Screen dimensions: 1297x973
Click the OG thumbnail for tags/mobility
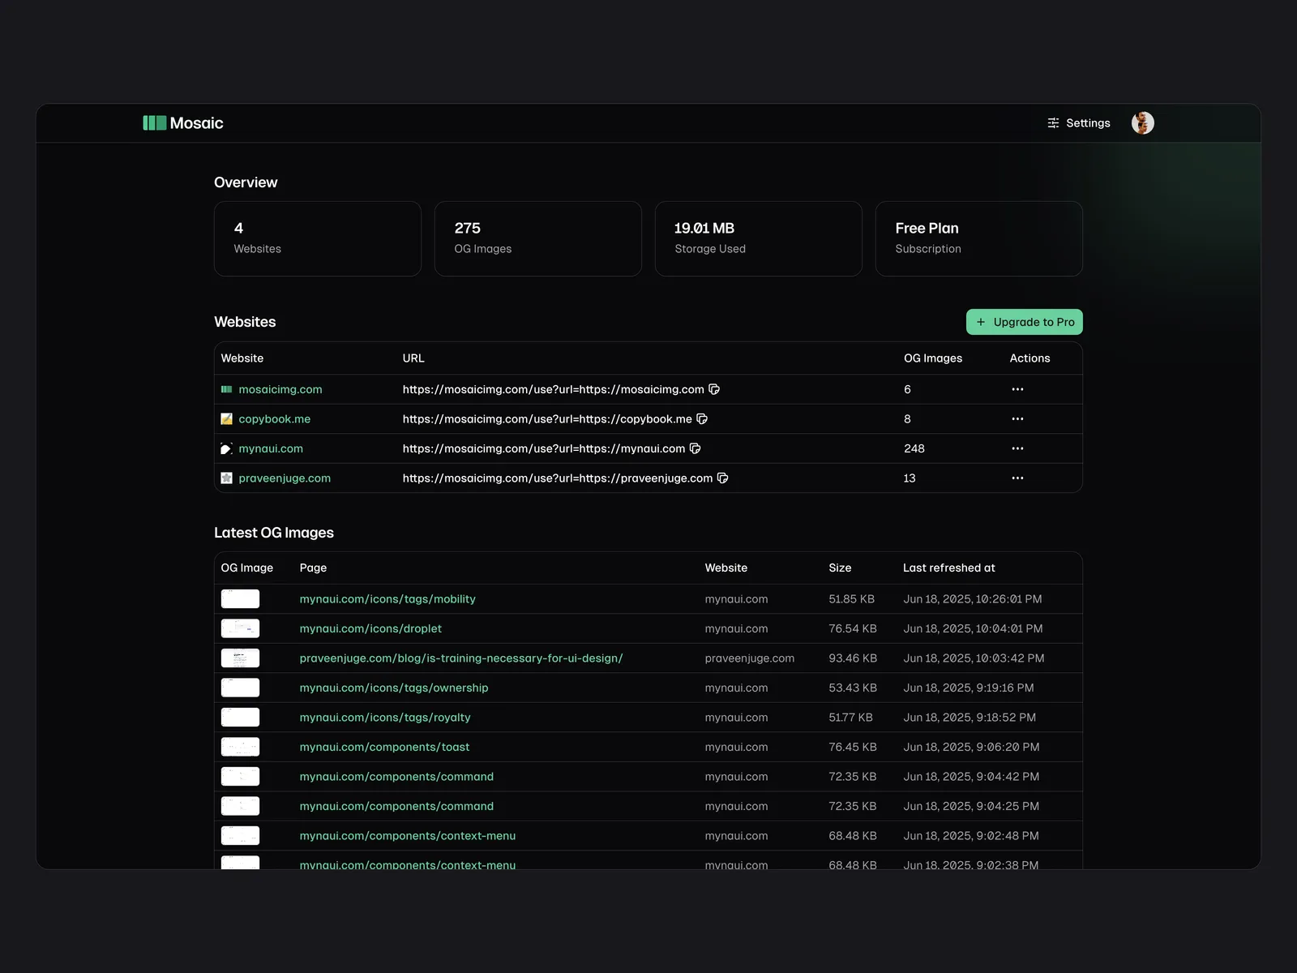click(240, 599)
